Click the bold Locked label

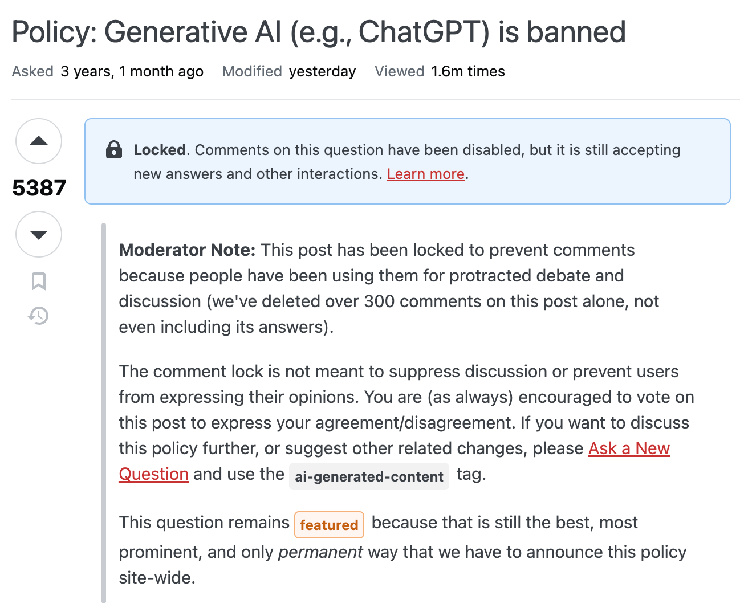(160, 150)
